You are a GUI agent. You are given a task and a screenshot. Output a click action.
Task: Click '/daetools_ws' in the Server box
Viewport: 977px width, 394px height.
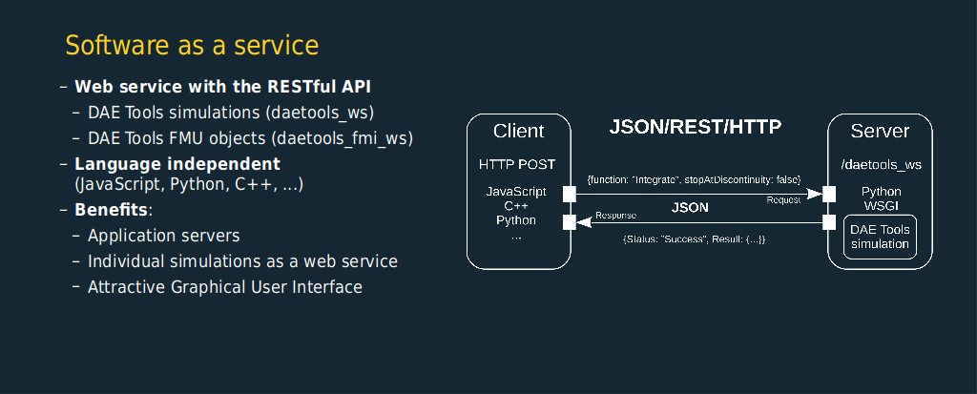(x=881, y=165)
